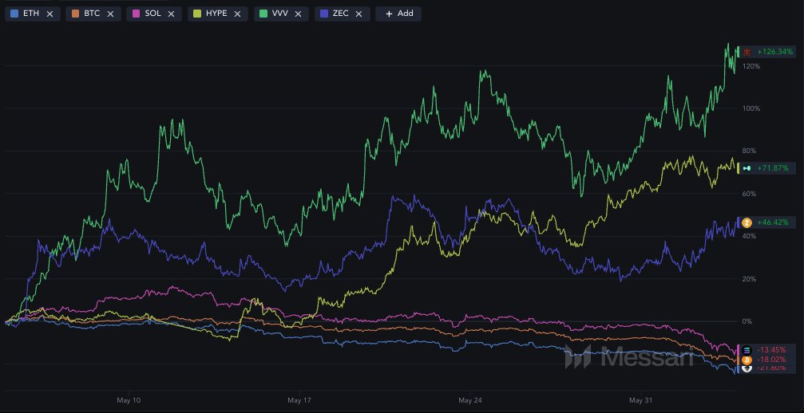Image resolution: width=804 pixels, height=413 pixels.
Task: Select the BTC asset label
Action: click(x=92, y=14)
